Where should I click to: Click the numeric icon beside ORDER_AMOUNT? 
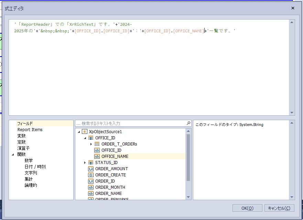(91, 169)
